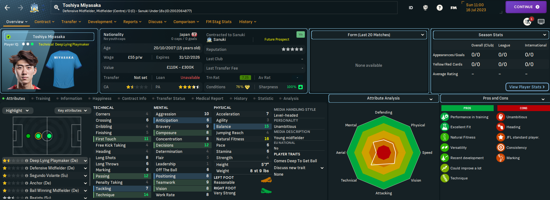The height and width of the screenshot is (200, 550).
Task: Open notifications icon with red badge
Action: [527, 22]
